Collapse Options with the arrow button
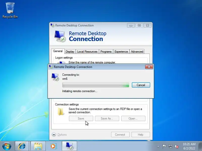Image resolution: width=202 pixels, height=151 pixels. coord(54,135)
